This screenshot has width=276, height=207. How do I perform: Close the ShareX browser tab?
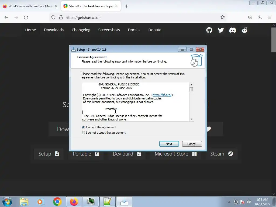click(116, 6)
